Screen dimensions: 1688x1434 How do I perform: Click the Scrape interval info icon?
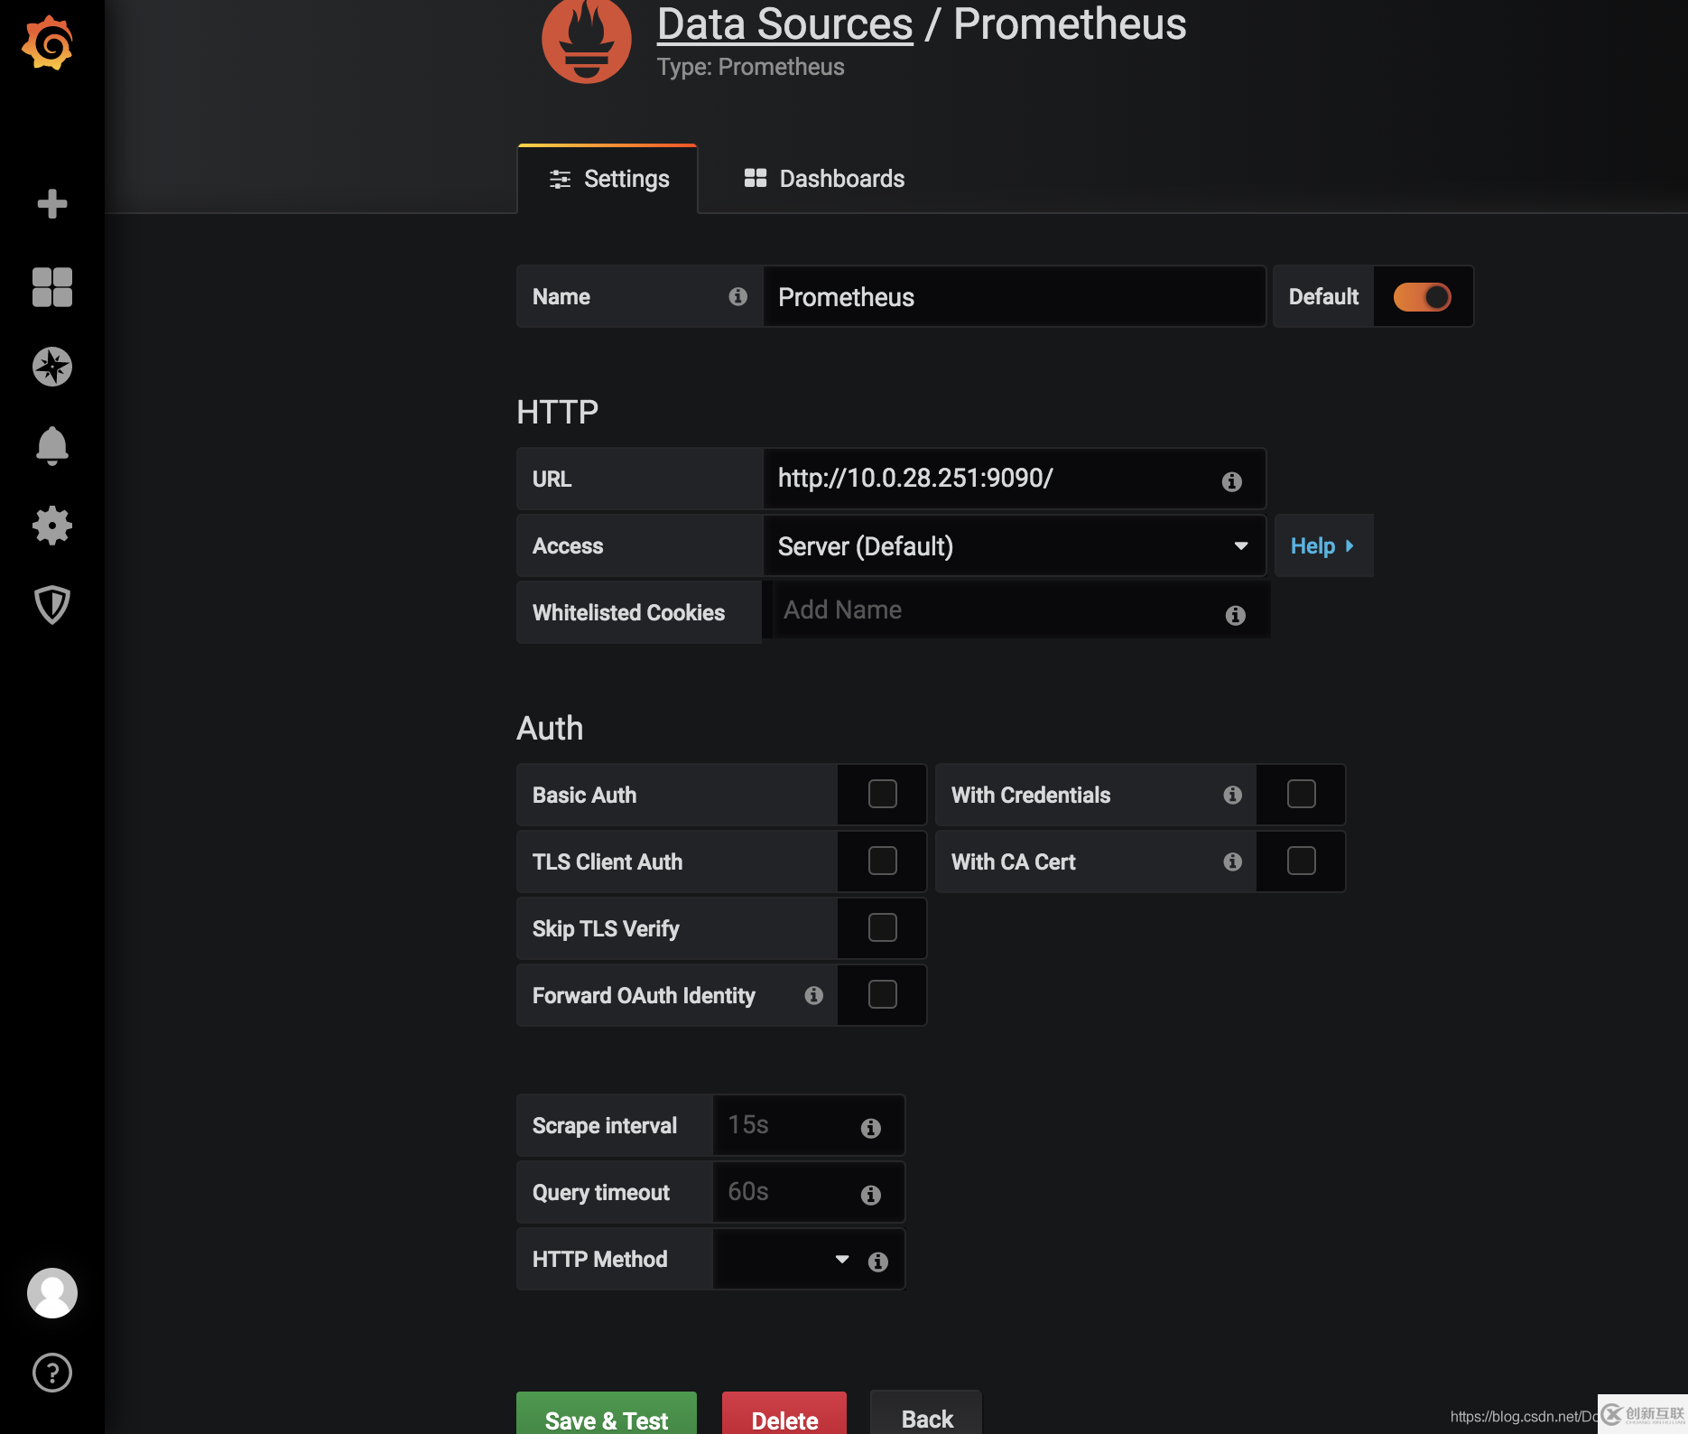tap(871, 1128)
